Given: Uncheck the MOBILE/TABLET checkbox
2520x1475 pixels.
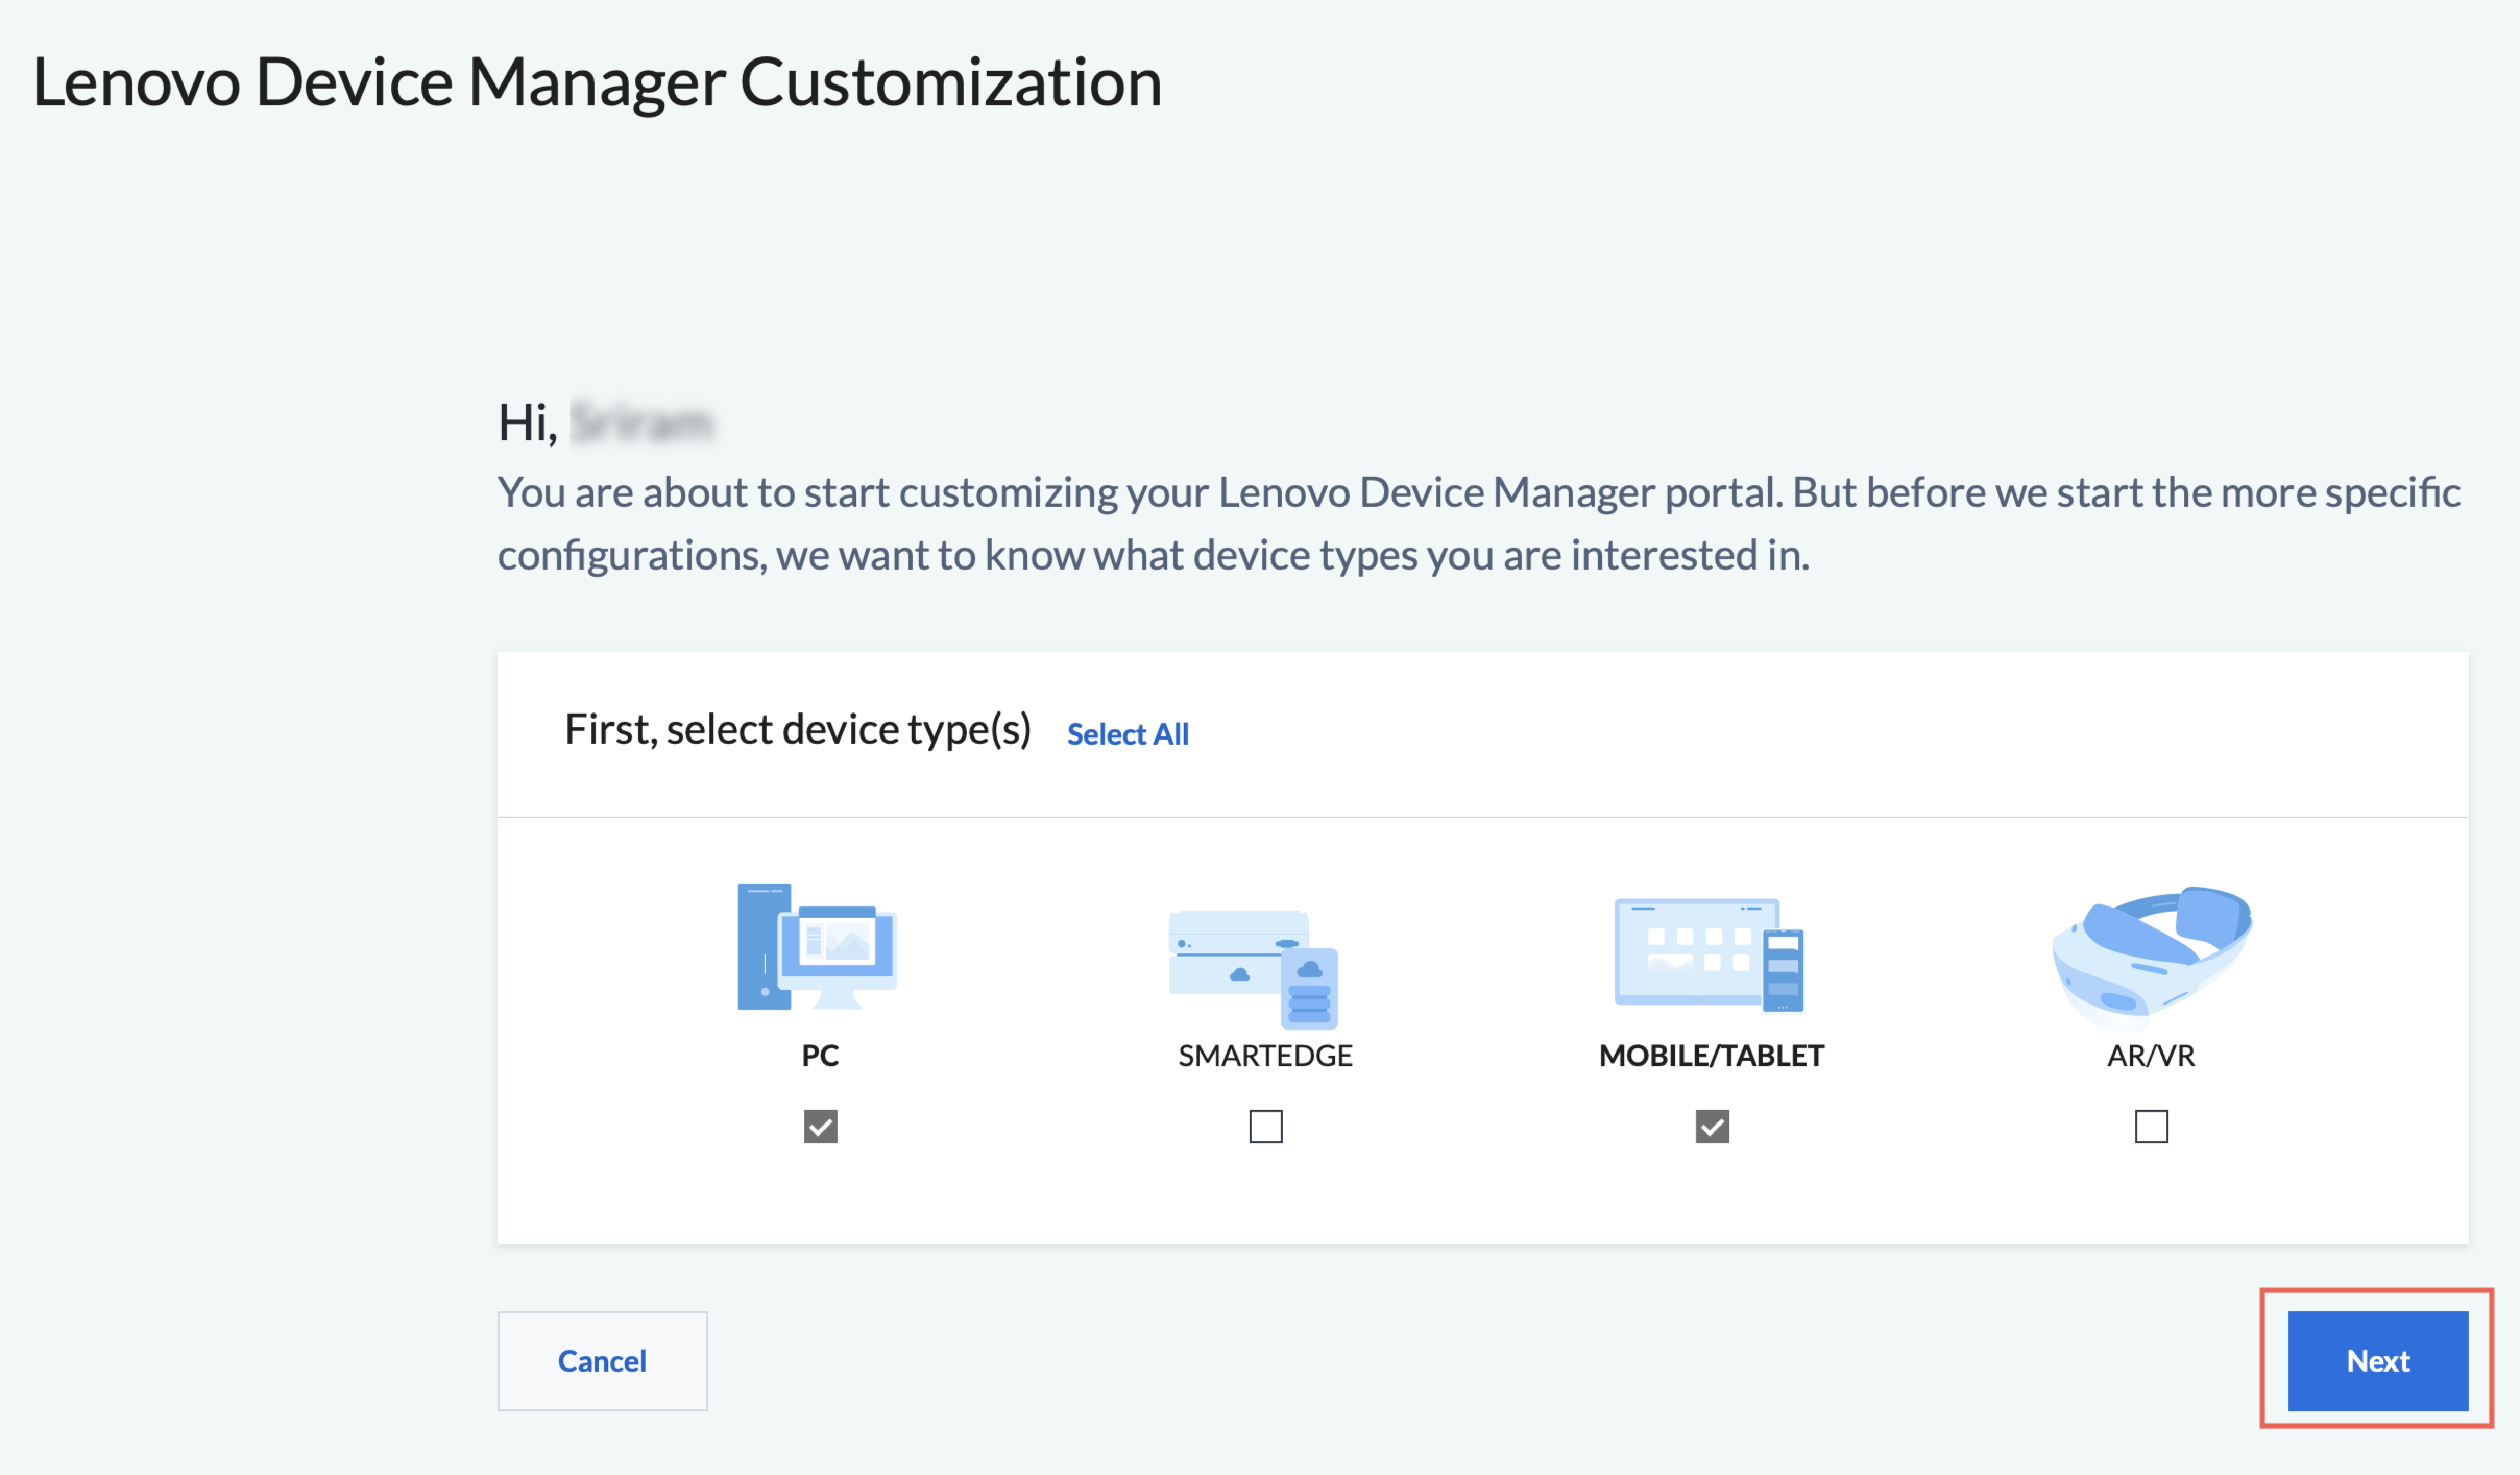Looking at the screenshot, I should (1712, 1126).
